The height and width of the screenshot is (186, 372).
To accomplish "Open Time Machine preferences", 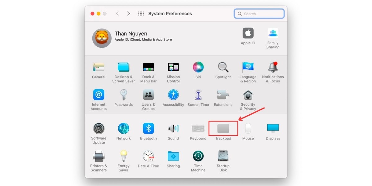I will pyautogui.click(x=198, y=156).
